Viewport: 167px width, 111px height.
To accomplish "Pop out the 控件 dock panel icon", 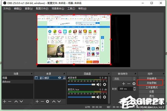I will [164, 74].
